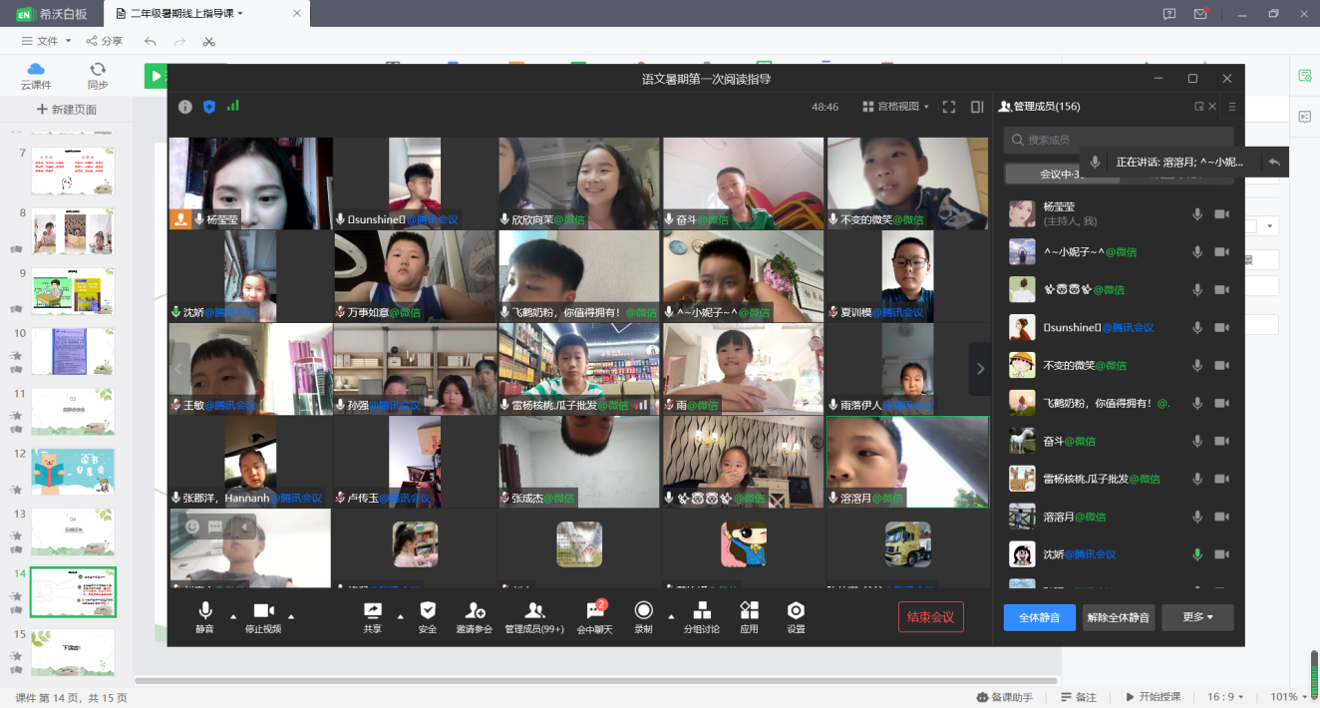Viewport: 1320px width, 708px height.
Task: Open the 会中聊天 chat icon
Action: 595,610
